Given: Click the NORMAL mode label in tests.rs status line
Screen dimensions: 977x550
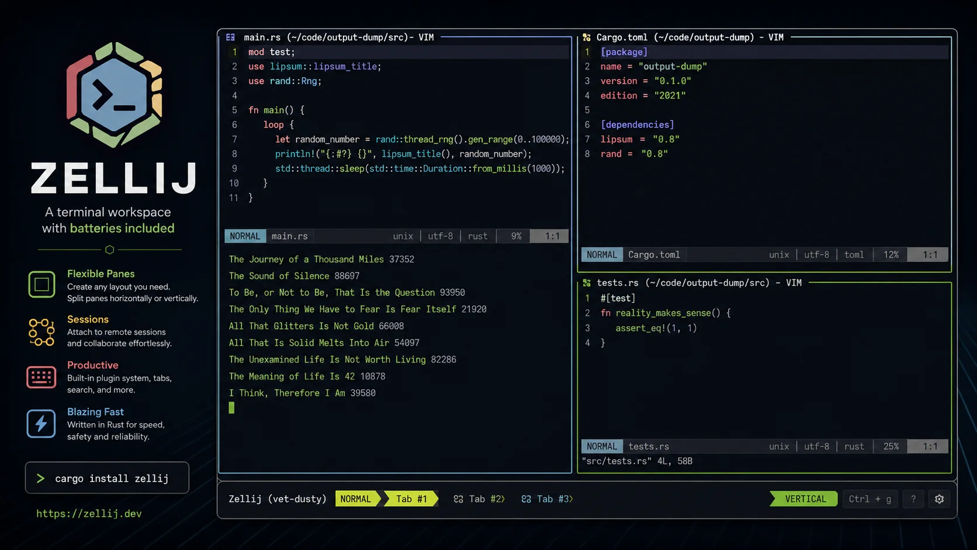Looking at the screenshot, I should click(602, 447).
